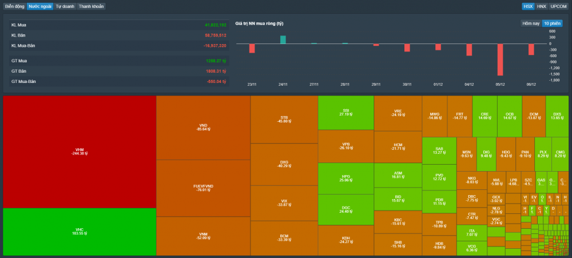This screenshot has height=258, width=572.
Task: Click the PVD green tile
Action: pyautogui.click(x=439, y=177)
